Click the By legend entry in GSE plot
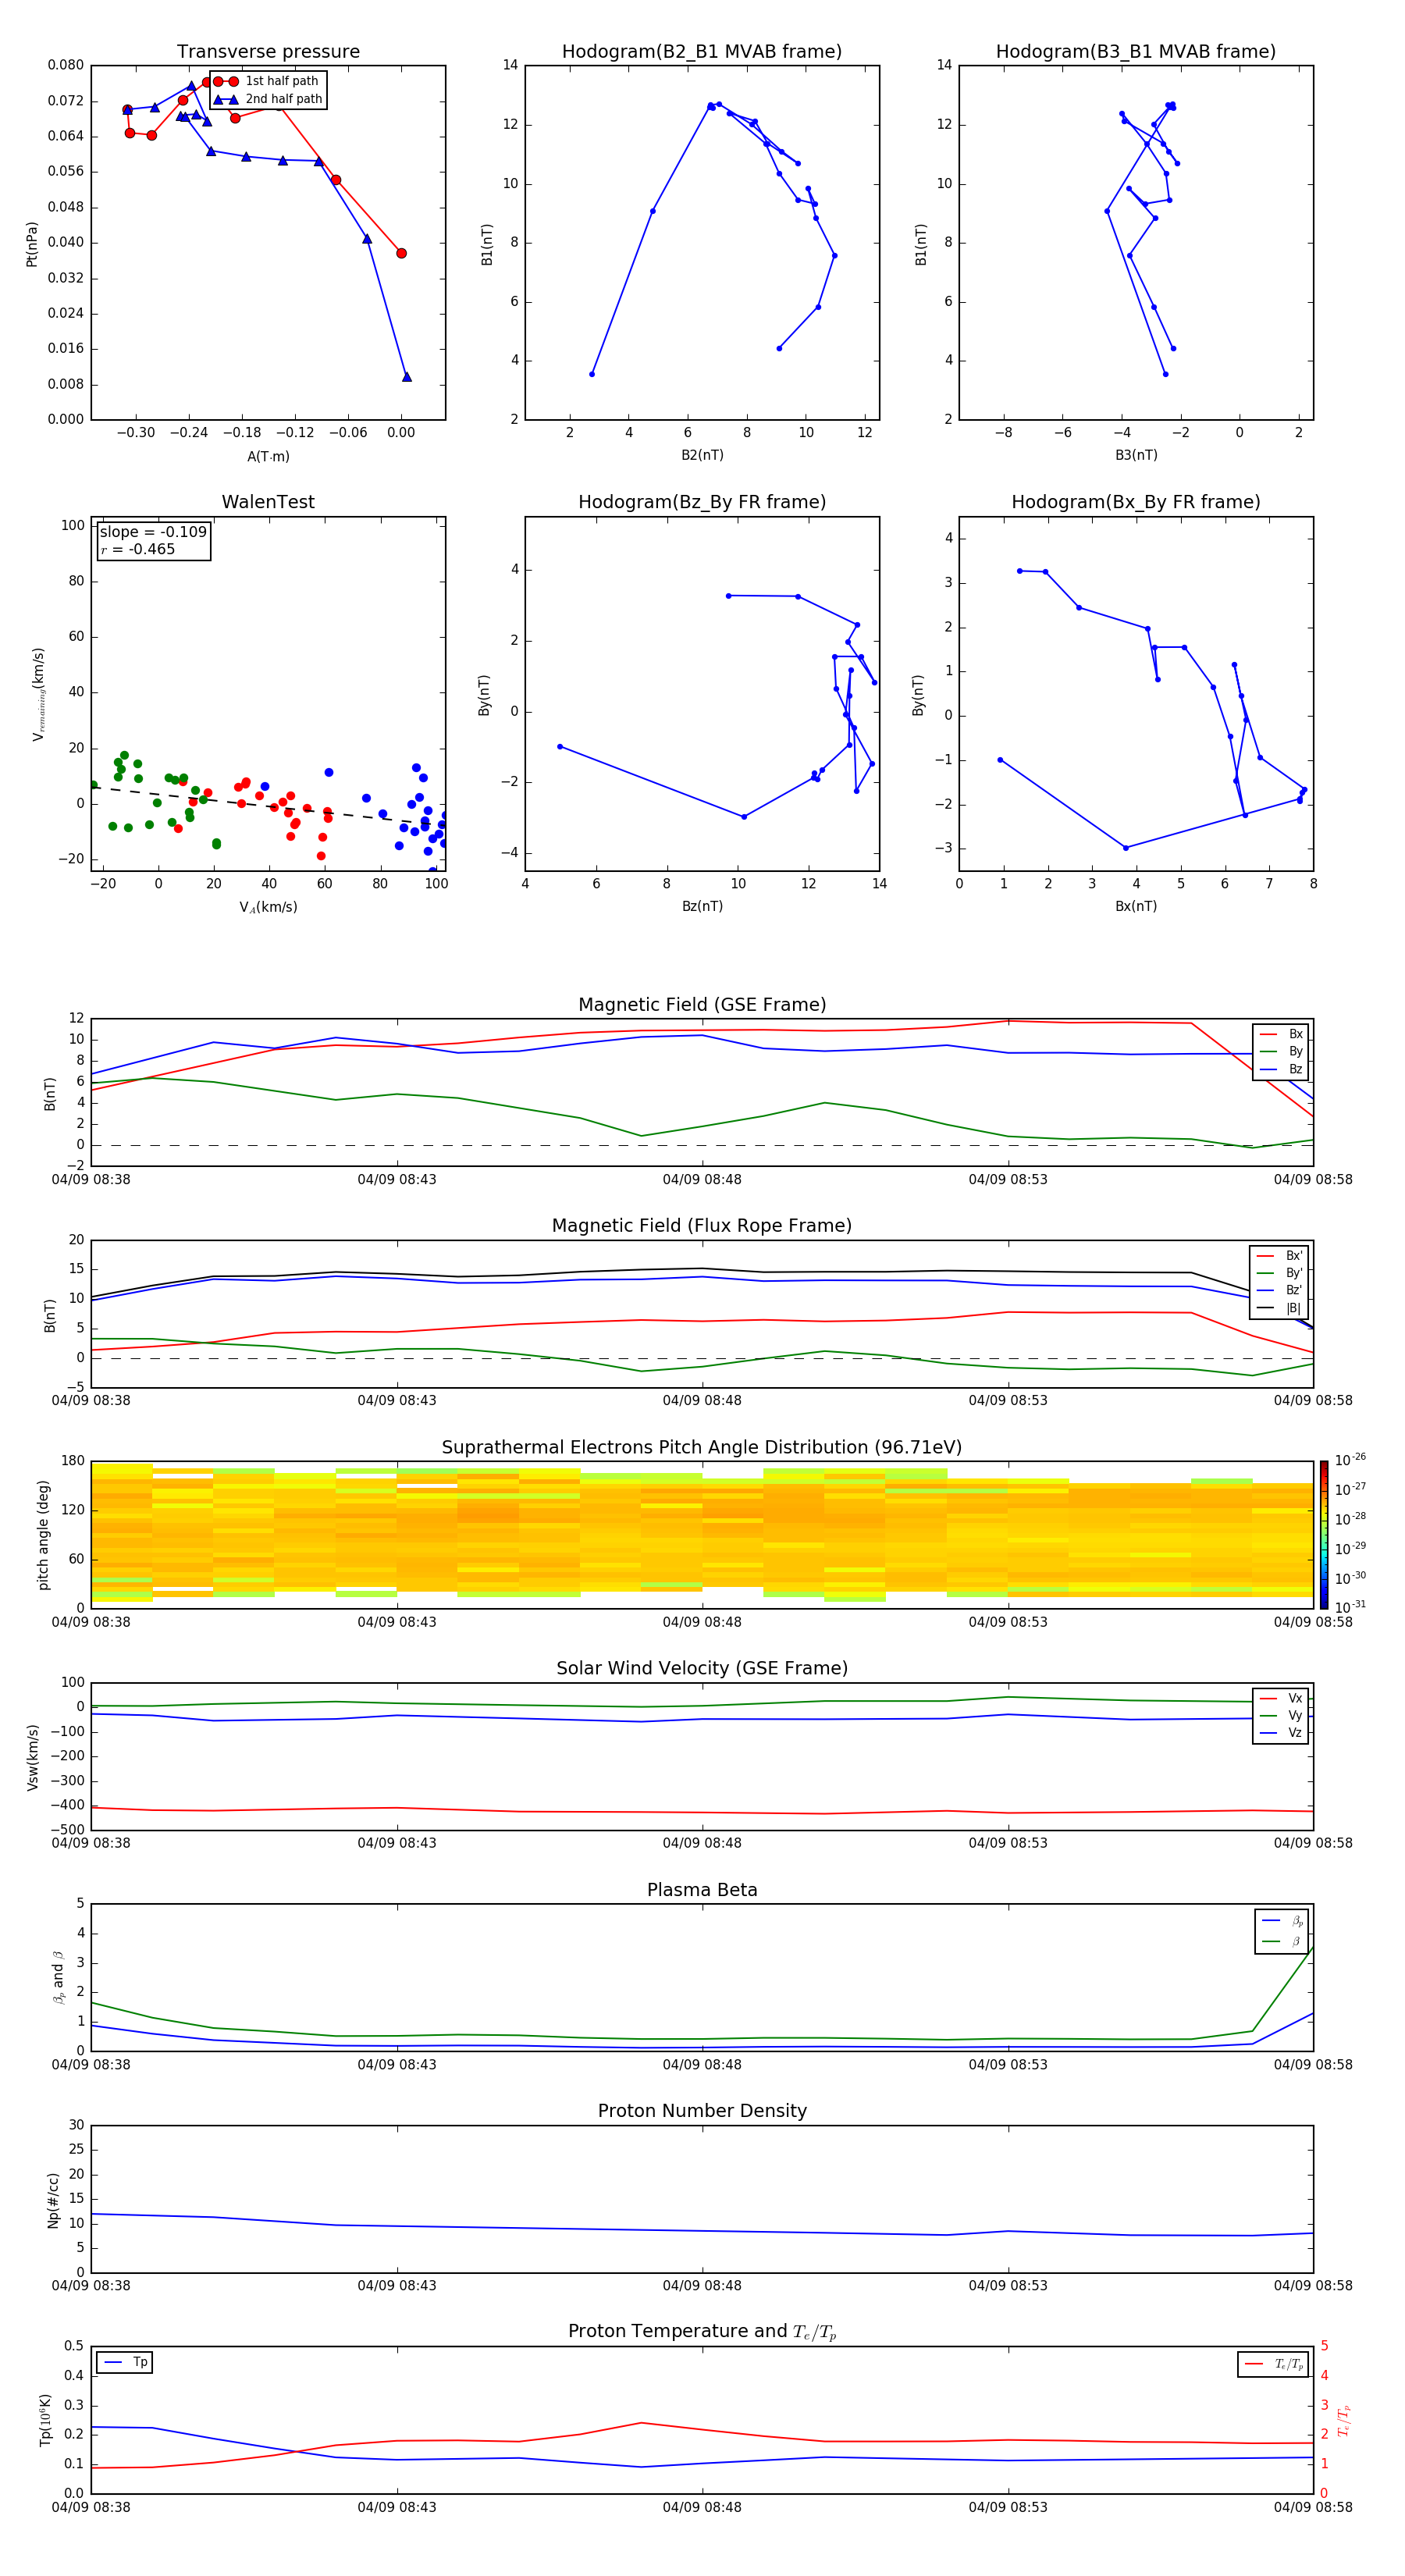The width and height of the screenshot is (1405, 2576). [x=1281, y=1051]
